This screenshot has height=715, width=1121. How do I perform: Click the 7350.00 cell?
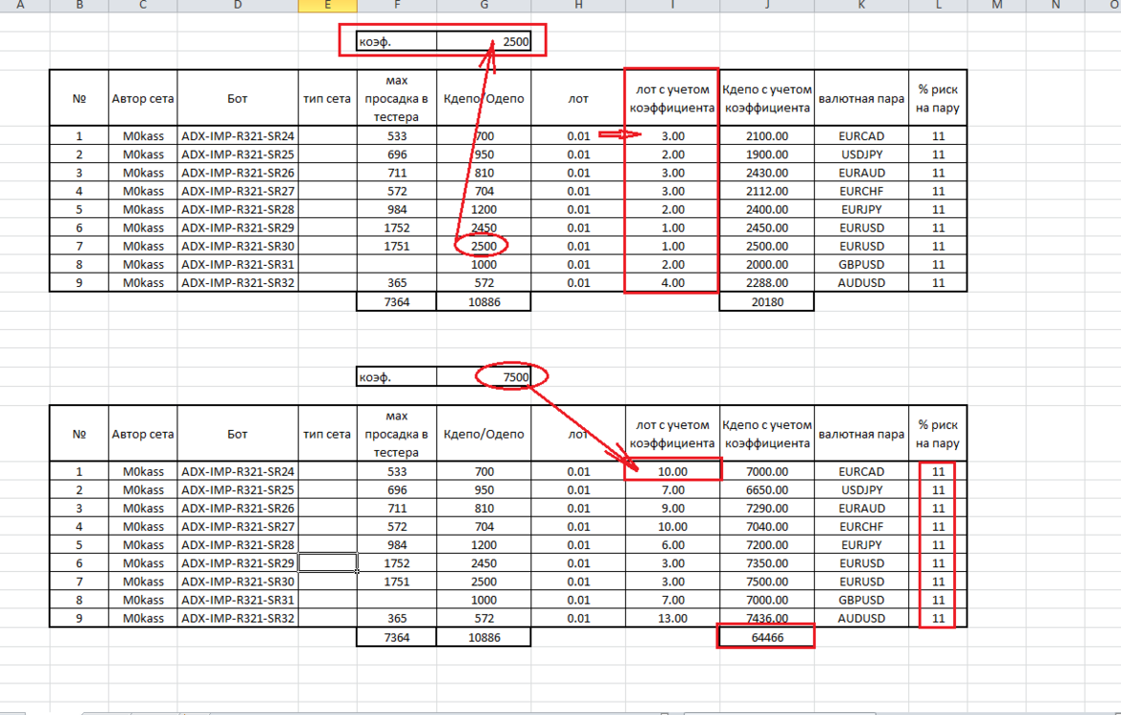coord(767,563)
